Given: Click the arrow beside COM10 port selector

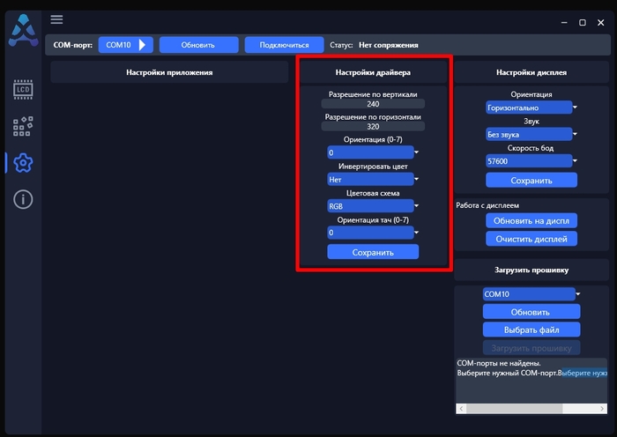Looking at the screenshot, I should click(x=143, y=45).
